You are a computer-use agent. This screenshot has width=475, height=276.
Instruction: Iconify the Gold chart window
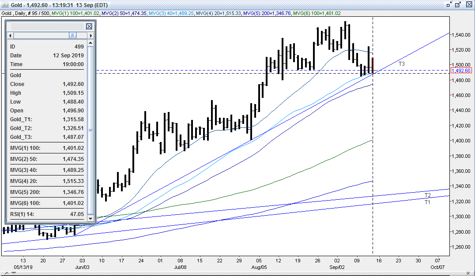point(449,4)
